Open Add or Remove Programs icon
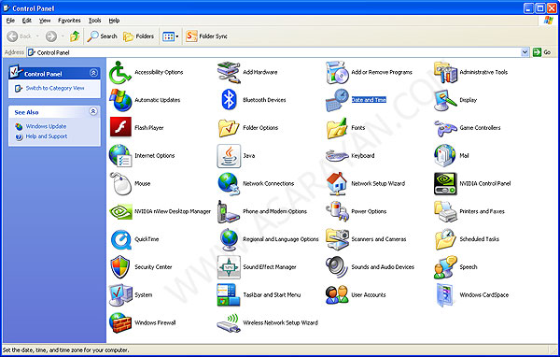The height and width of the screenshot is (357, 560). click(337, 72)
